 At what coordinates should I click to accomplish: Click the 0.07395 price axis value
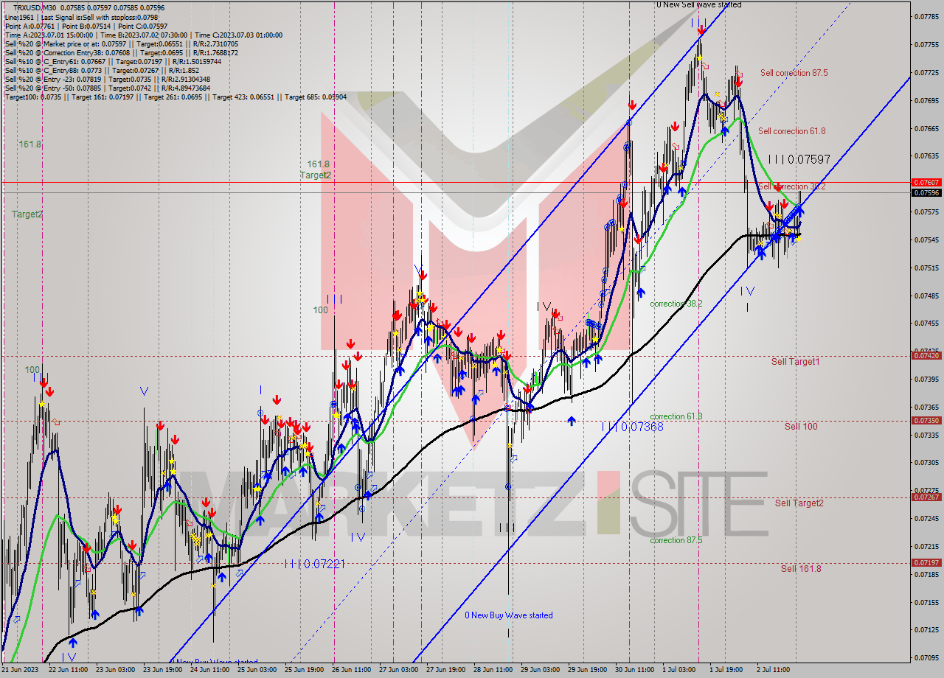point(927,379)
